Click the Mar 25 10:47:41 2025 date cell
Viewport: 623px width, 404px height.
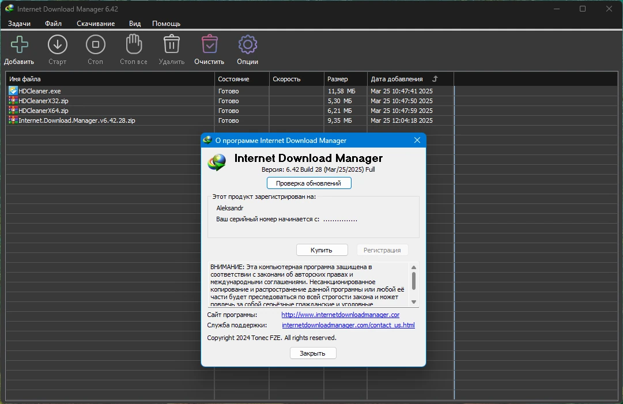401,91
